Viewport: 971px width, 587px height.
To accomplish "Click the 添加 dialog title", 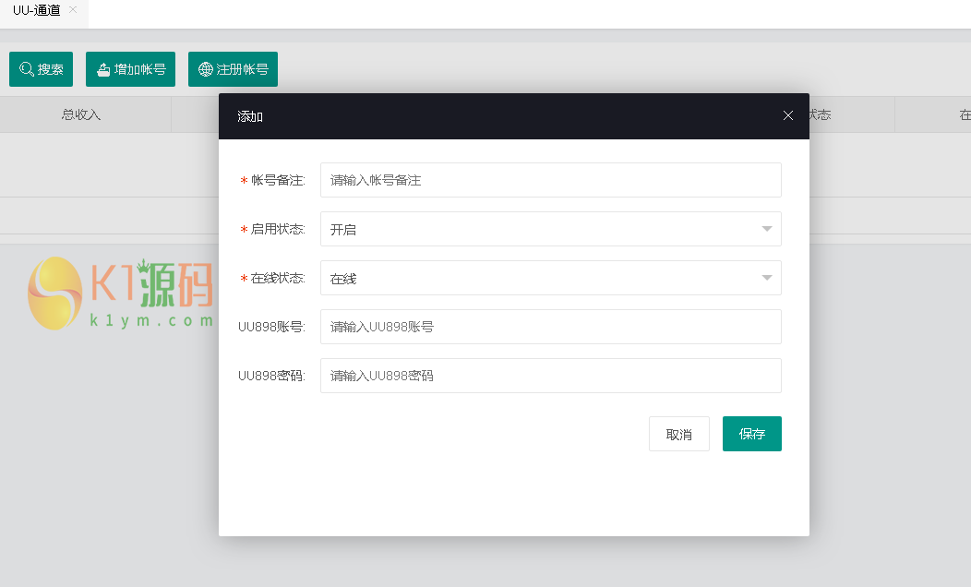I will [x=250, y=116].
